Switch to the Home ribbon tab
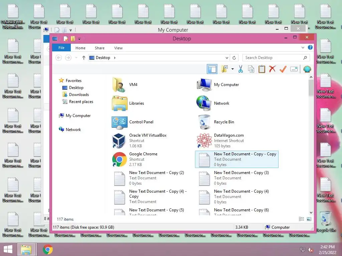 coord(80,48)
